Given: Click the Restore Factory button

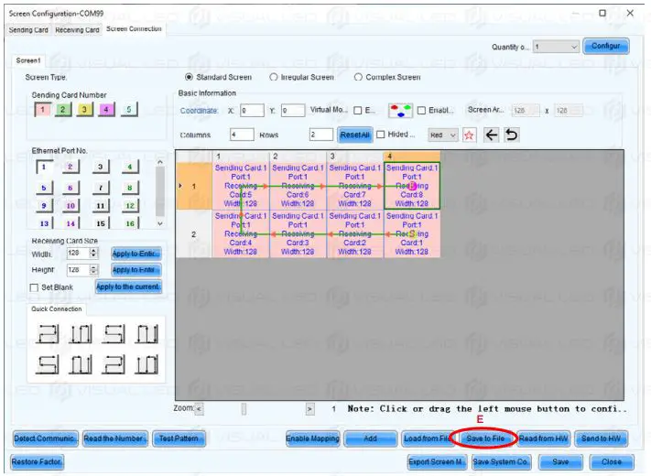Looking at the screenshot, I should (37, 462).
